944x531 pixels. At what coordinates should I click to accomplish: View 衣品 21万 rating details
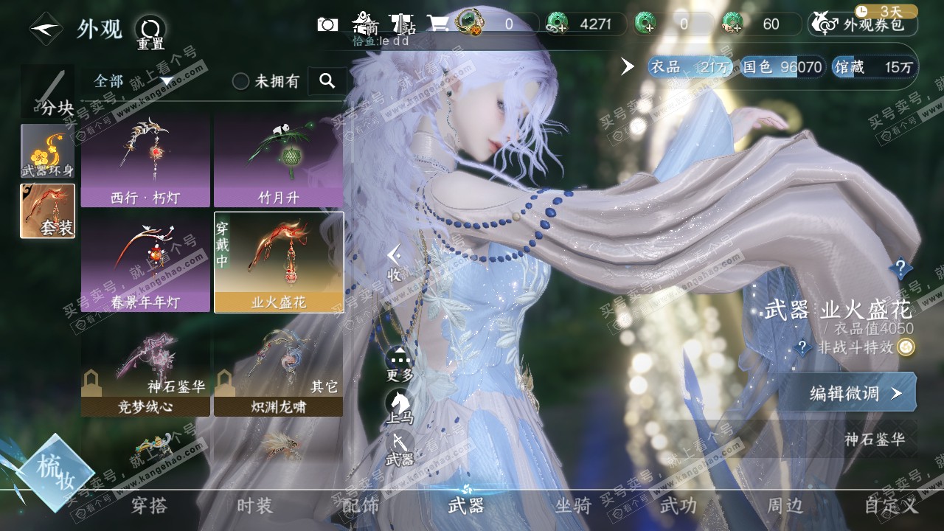click(690, 67)
